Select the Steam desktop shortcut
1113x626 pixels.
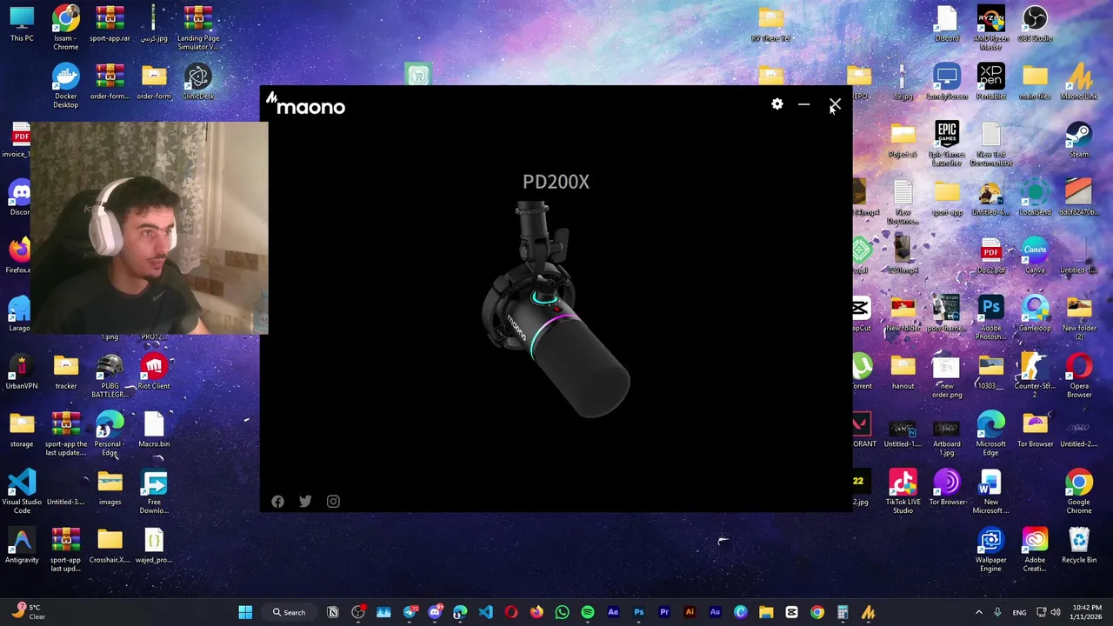pos(1079,140)
